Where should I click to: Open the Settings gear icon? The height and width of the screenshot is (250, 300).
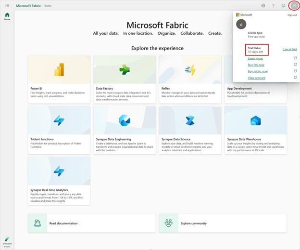[x=263, y=6]
